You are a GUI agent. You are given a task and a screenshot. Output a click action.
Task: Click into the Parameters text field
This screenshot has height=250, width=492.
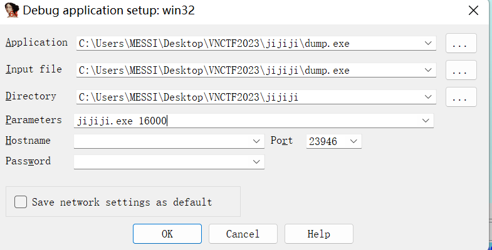(247, 121)
